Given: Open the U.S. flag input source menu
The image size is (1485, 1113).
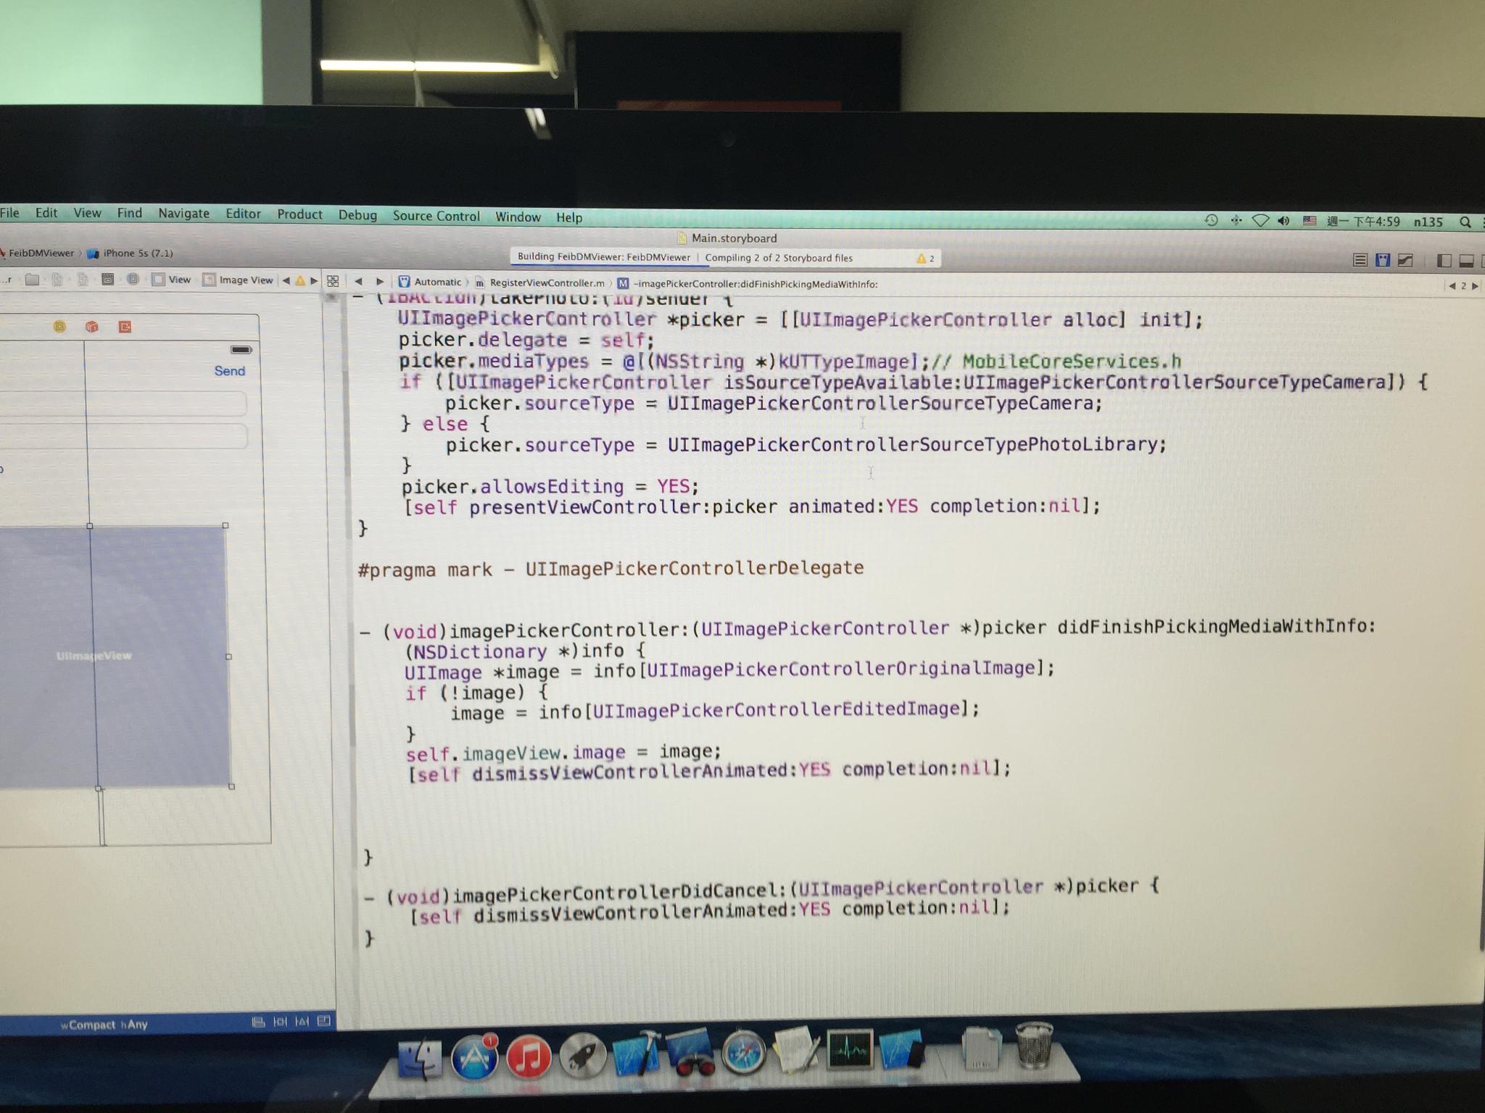Looking at the screenshot, I should click(x=1309, y=220).
